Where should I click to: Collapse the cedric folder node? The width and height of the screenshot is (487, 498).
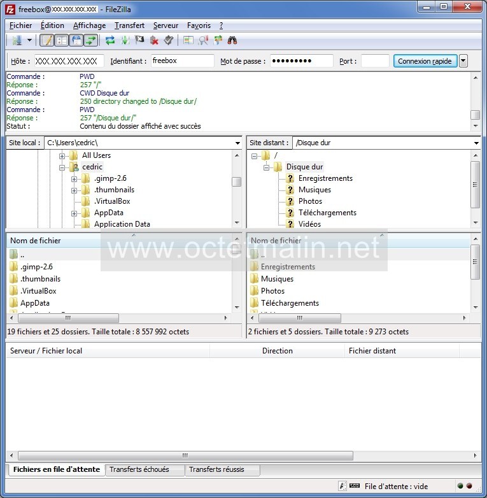coord(62,167)
